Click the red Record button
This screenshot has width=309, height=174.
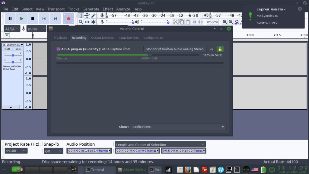(68, 19)
